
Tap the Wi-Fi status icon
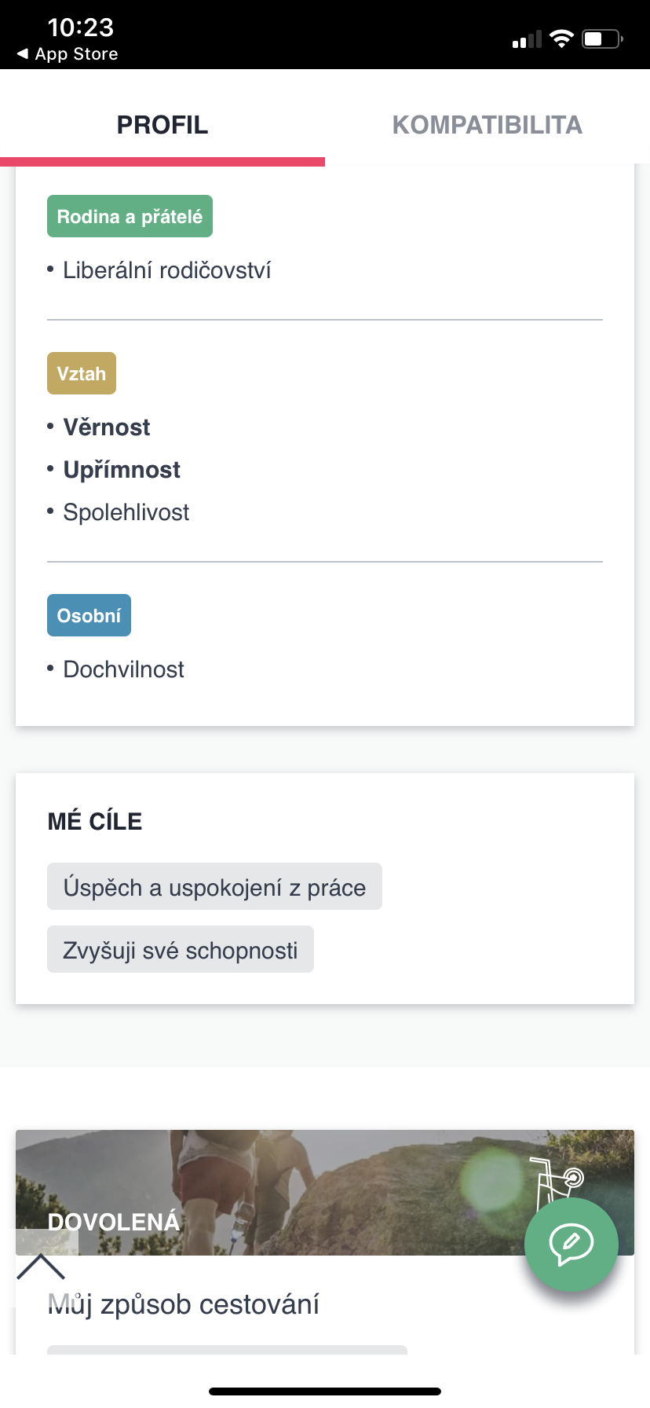pyautogui.click(x=561, y=38)
